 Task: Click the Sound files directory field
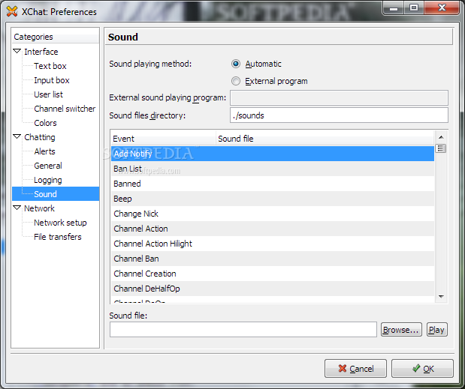339,115
